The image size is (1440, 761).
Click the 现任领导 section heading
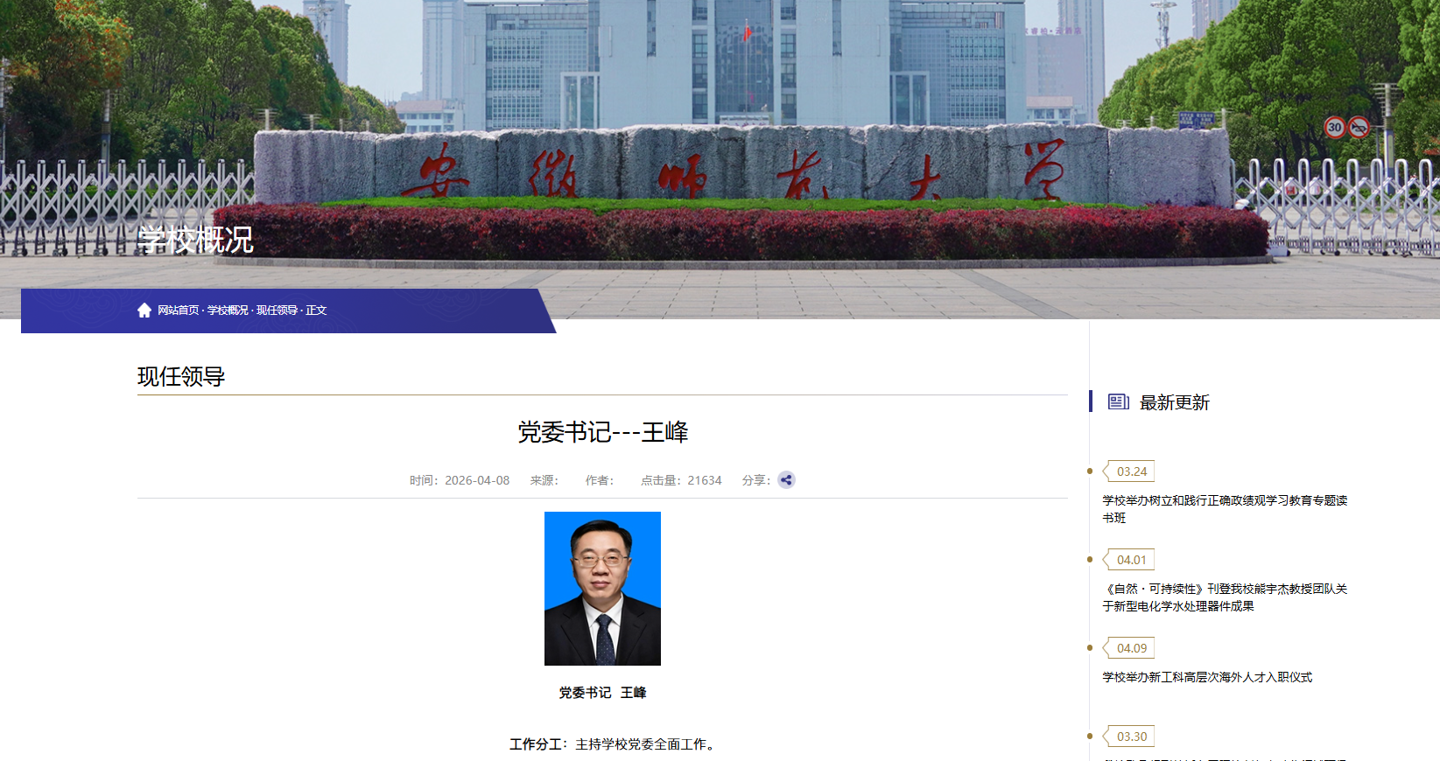[x=181, y=377]
